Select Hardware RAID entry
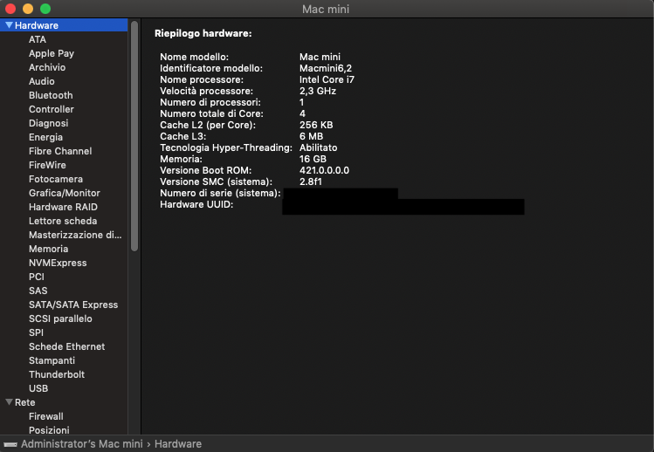 64,207
